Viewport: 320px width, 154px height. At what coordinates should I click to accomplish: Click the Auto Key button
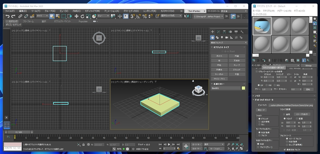point(196,145)
